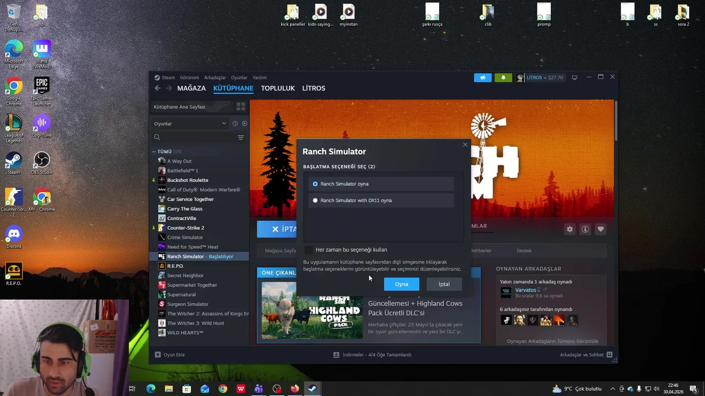Image resolution: width=705 pixels, height=396 pixels.
Task: Open Kütüphane Ana Sayfası
Action: 192,107
